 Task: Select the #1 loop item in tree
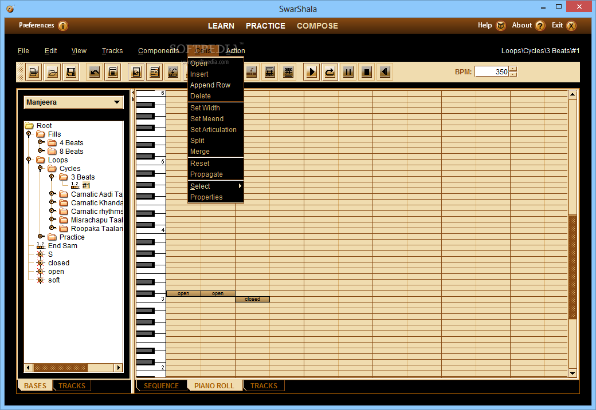(87, 185)
